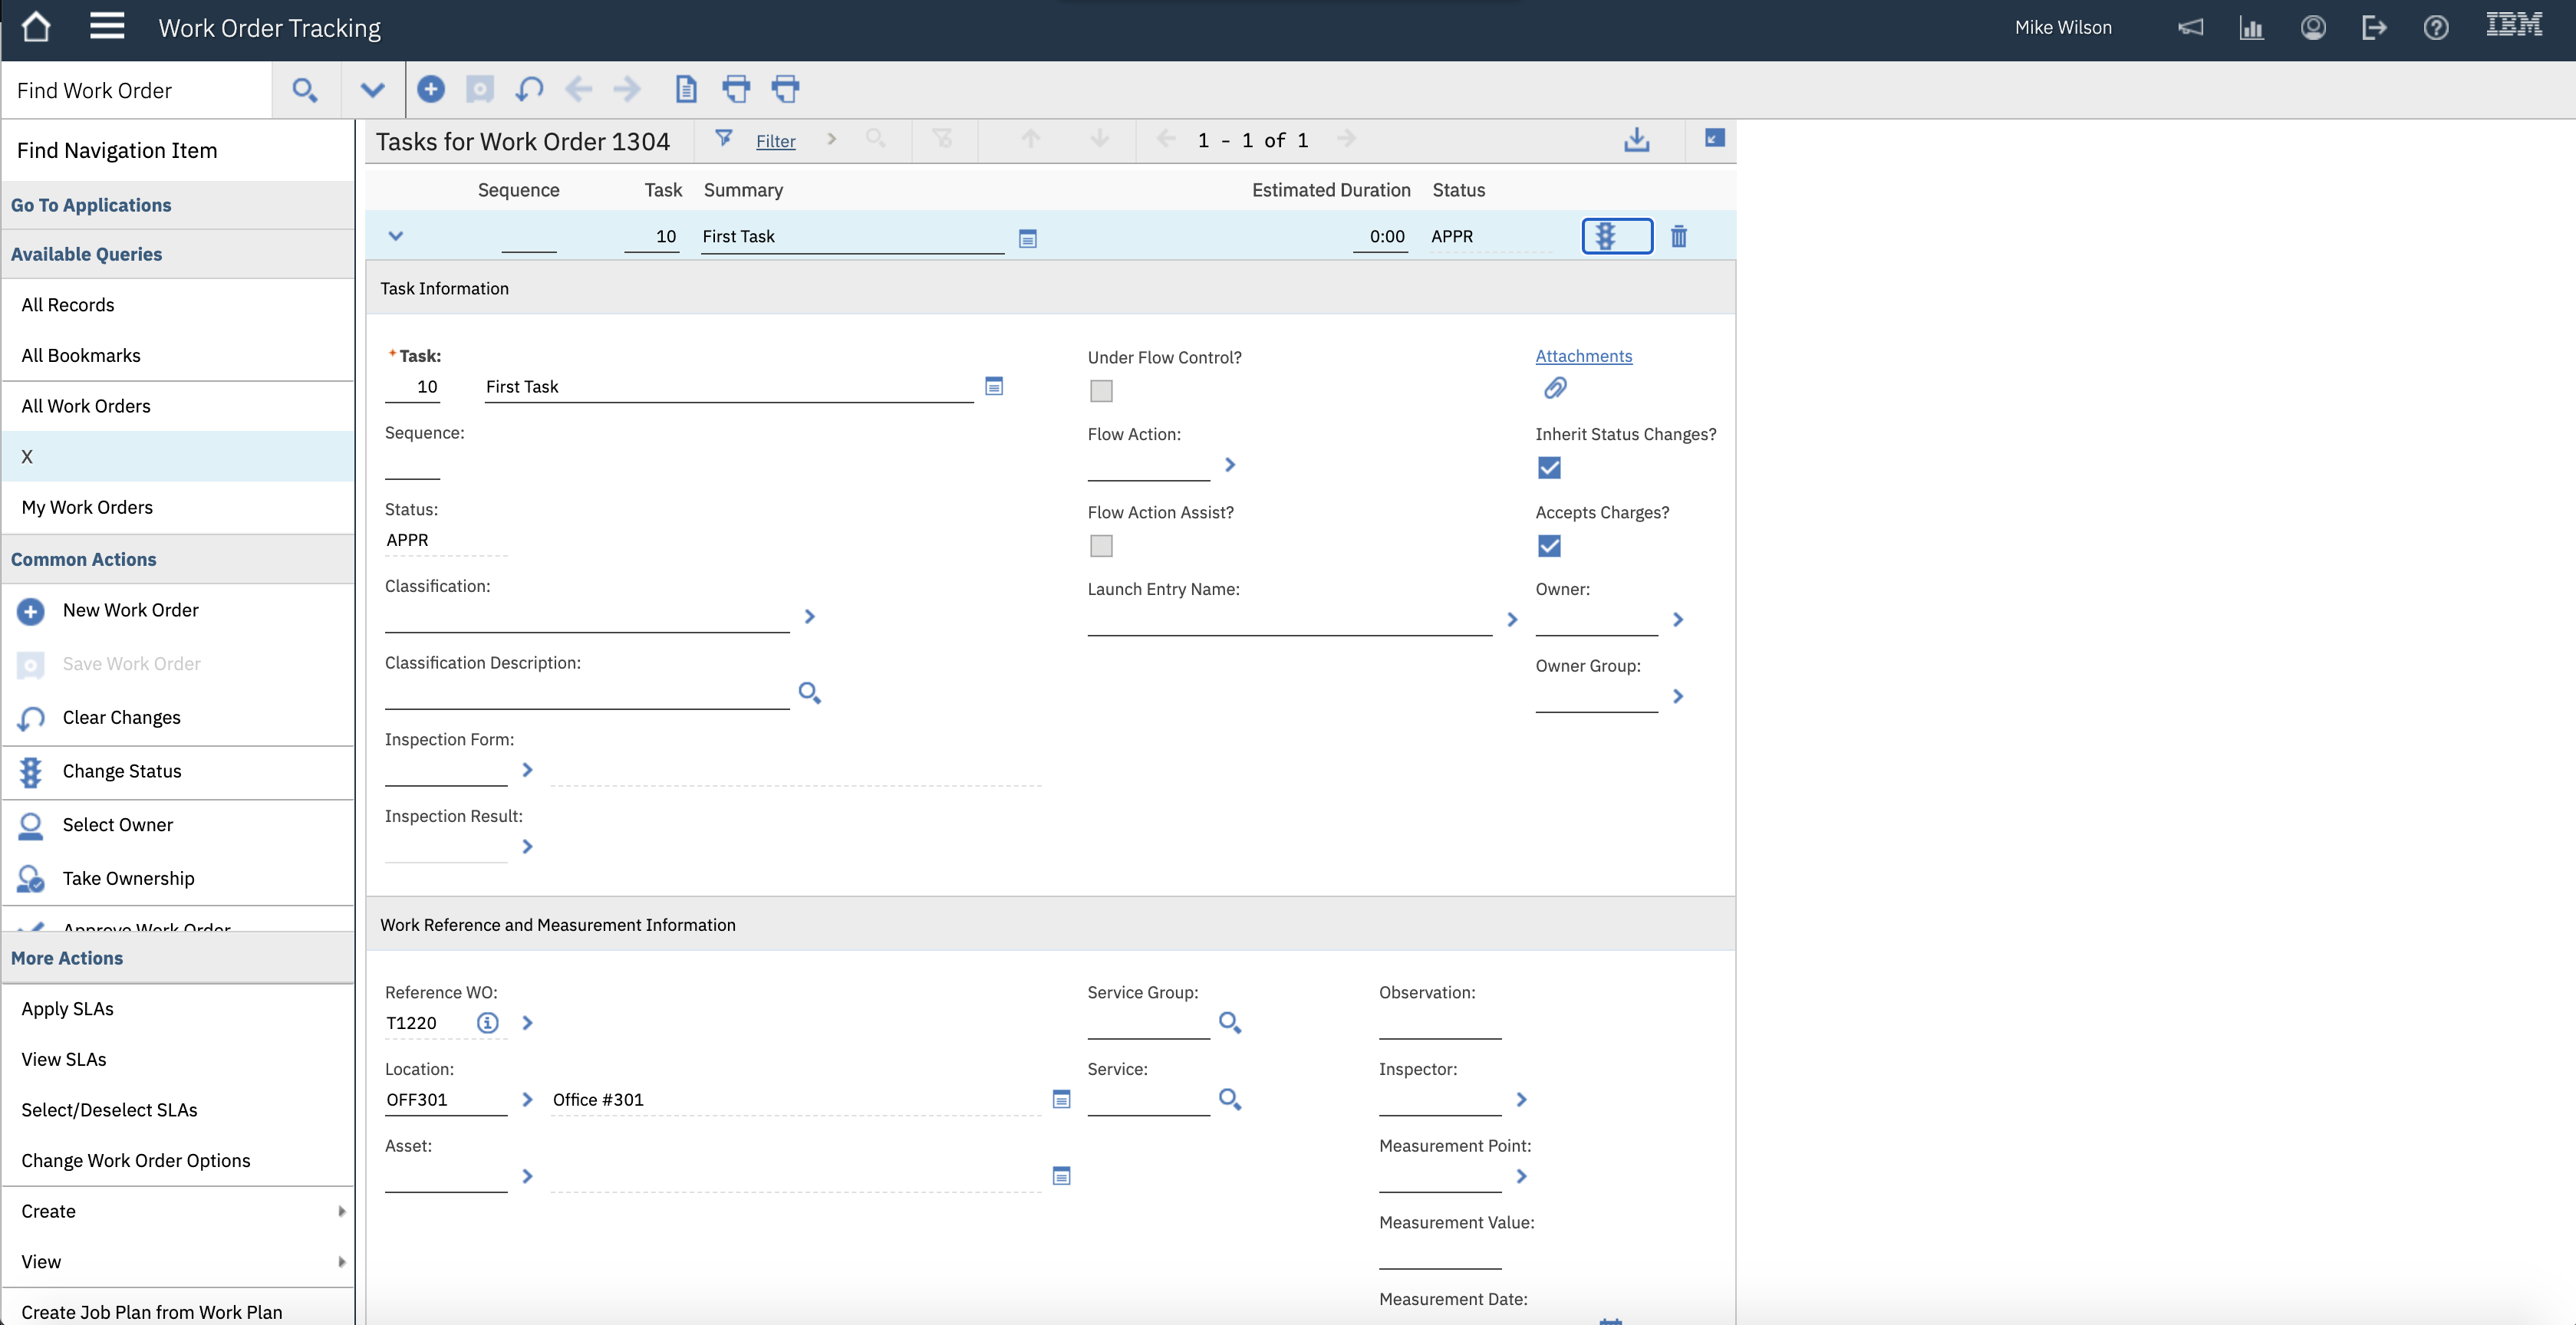This screenshot has height=1325, width=2576.
Task: Click the New Work Order plus toolbar icon
Action: click(x=430, y=89)
